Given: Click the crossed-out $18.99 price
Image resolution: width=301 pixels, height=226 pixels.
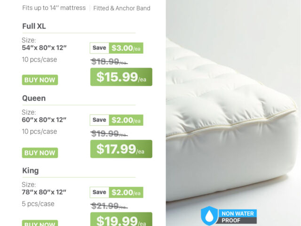Looking at the screenshot, I should [x=109, y=62].
